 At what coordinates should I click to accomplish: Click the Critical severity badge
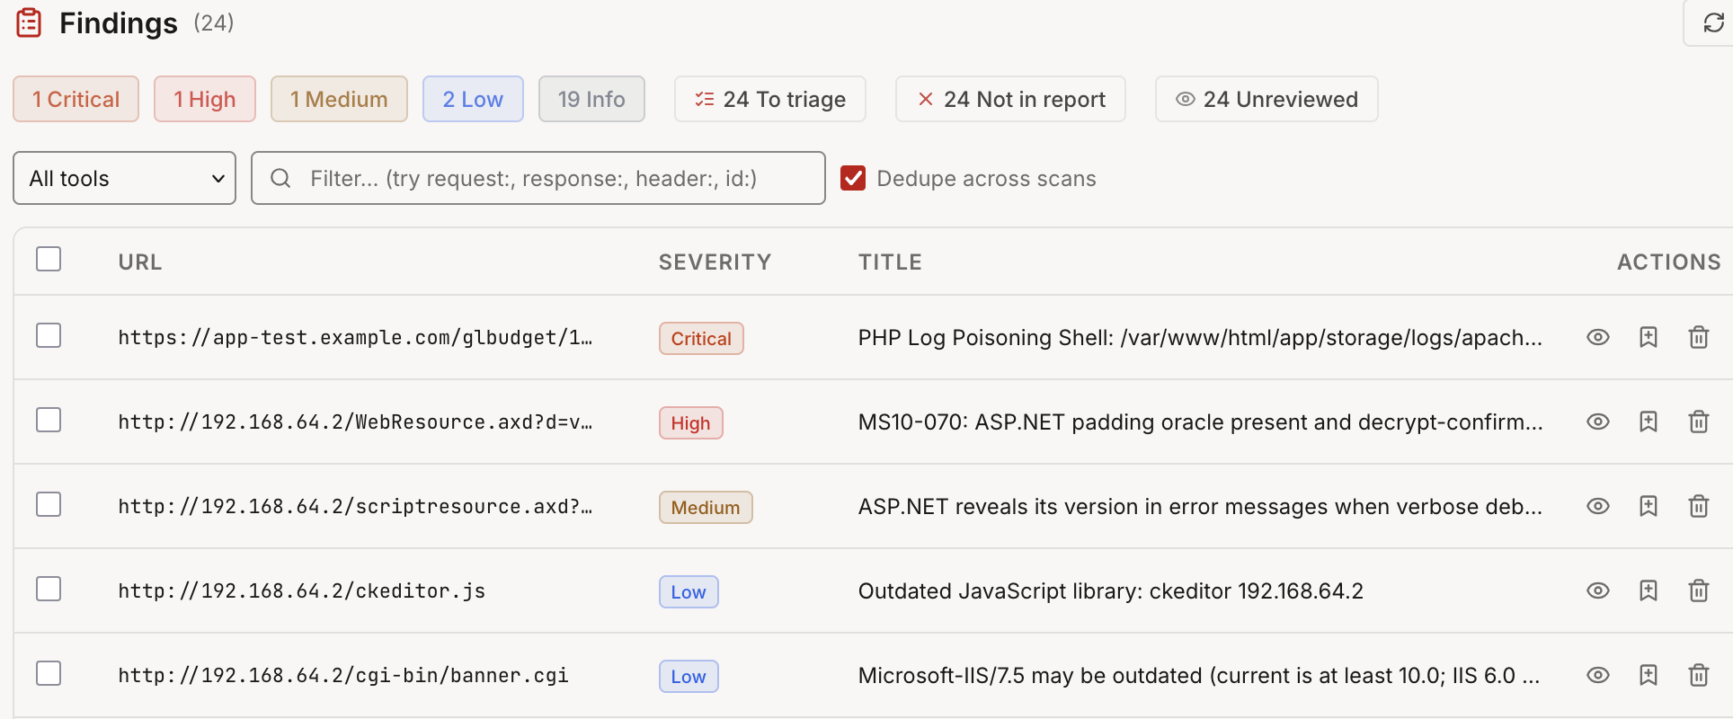(x=701, y=339)
